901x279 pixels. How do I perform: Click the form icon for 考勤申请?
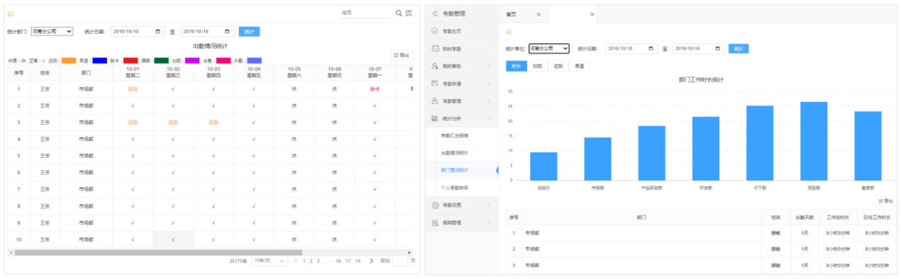435,83
